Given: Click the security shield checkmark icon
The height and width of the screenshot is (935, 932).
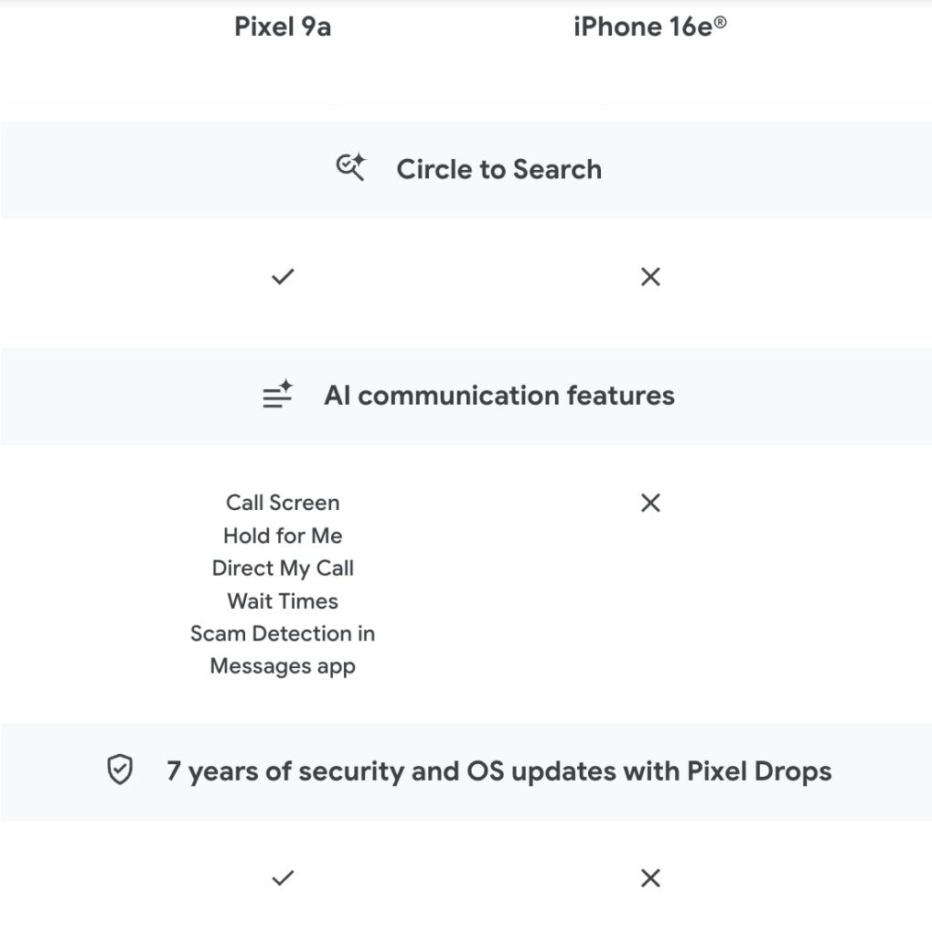Looking at the screenshot, I should pos(120,770).
